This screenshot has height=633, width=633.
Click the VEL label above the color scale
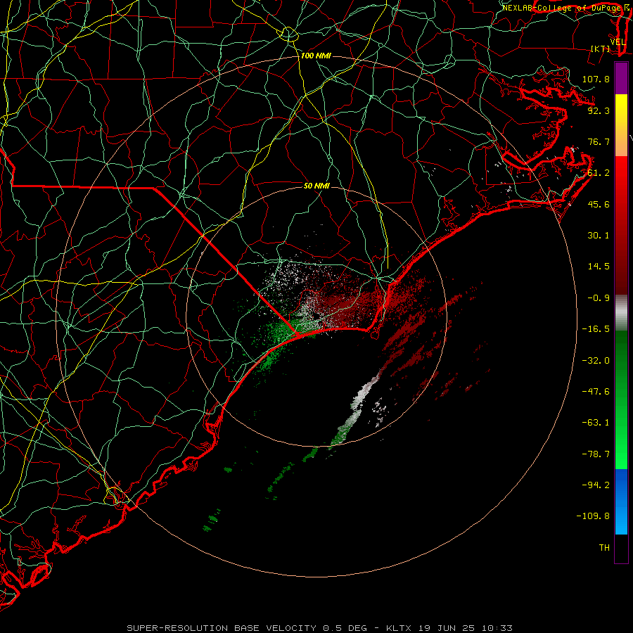[618, 42]
